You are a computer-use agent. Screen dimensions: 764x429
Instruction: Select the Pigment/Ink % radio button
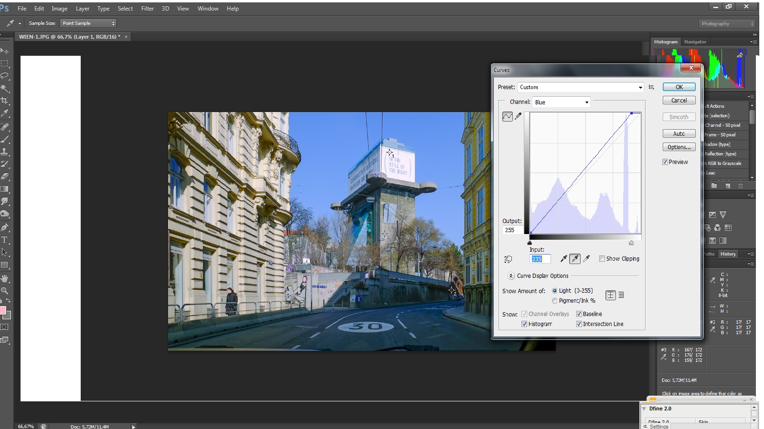[x=554, y=301]
